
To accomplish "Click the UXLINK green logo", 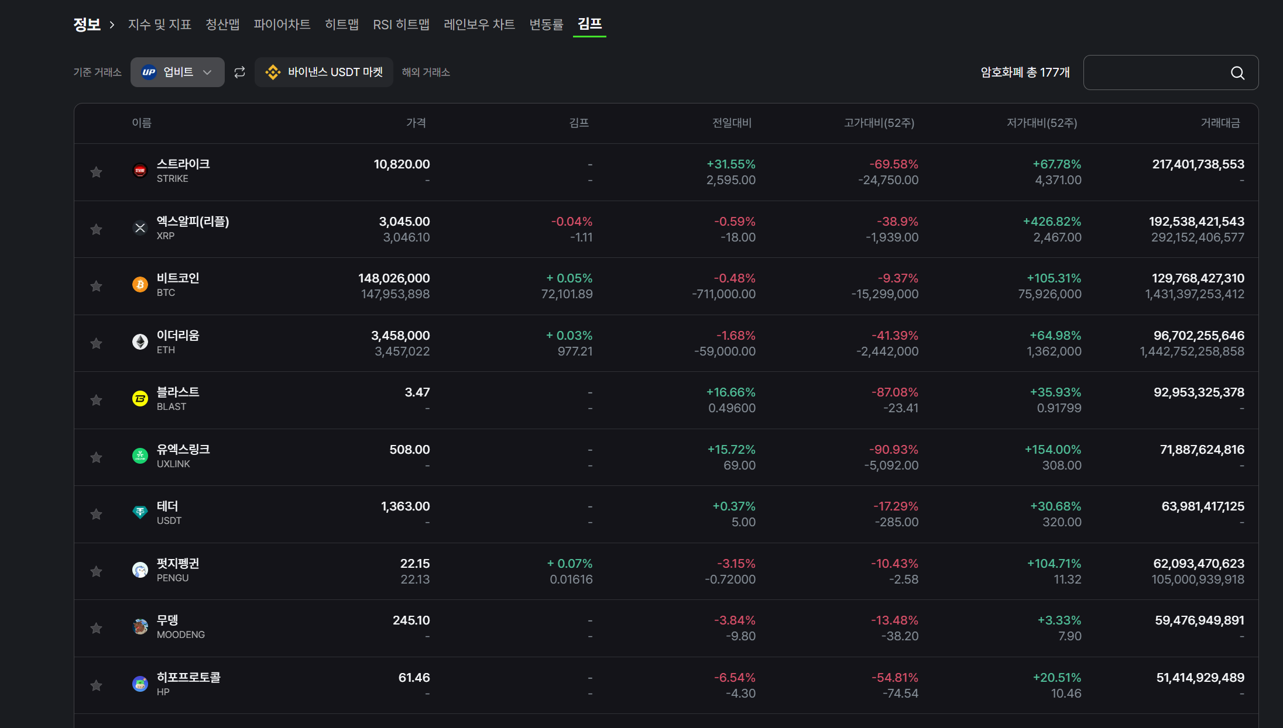I will coord(140,456).
